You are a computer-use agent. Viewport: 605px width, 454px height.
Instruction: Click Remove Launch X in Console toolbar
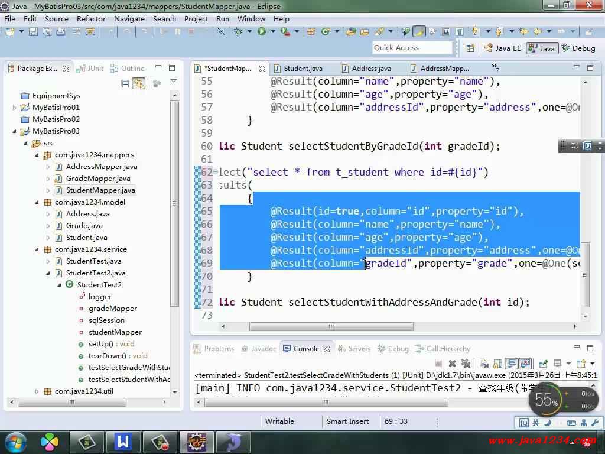tap(452, 364)
